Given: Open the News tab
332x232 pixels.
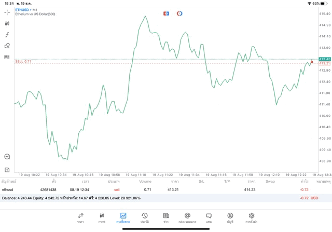Looking at the screenshot, I should (x=165, y=217).
